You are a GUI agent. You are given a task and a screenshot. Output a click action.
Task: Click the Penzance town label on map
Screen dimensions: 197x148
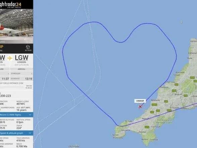(x=126, y=130)
